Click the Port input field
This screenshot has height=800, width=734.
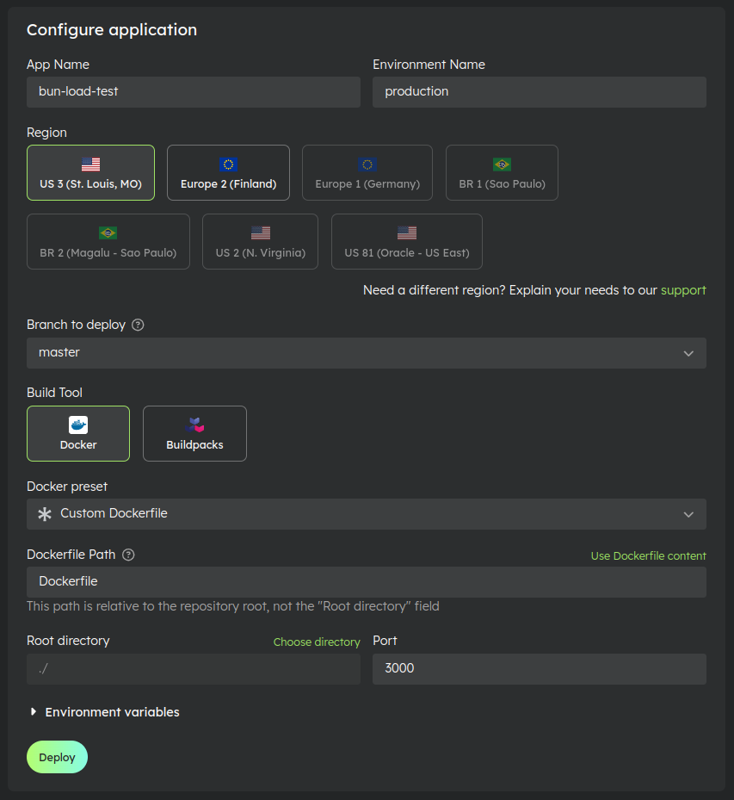pos(540,669)
